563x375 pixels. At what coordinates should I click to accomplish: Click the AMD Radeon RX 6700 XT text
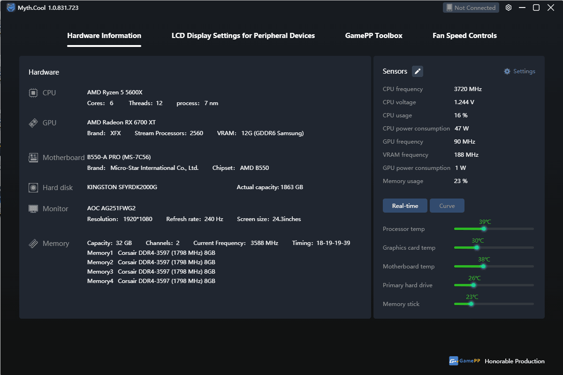[x=122, y=122]
